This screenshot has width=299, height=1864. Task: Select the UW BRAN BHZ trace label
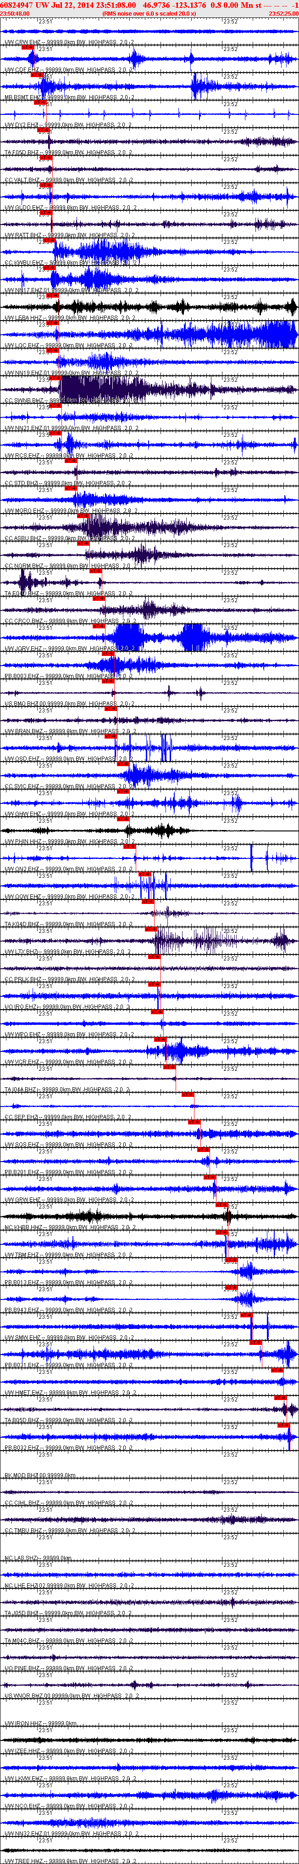69,732
